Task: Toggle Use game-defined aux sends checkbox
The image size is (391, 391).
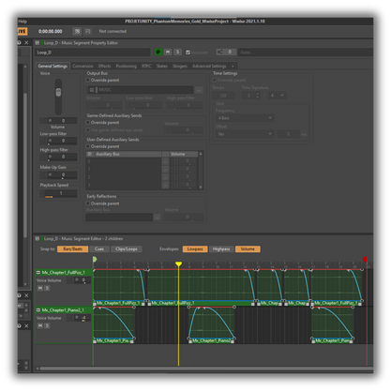Action: point(88,129)
